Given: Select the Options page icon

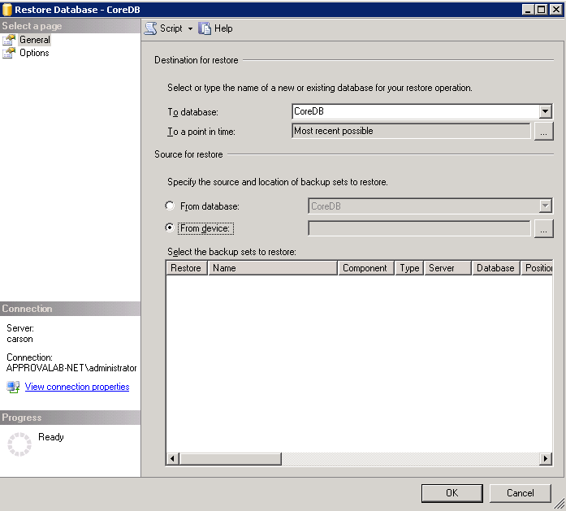Looking at the screenshot, I should 9,53.
